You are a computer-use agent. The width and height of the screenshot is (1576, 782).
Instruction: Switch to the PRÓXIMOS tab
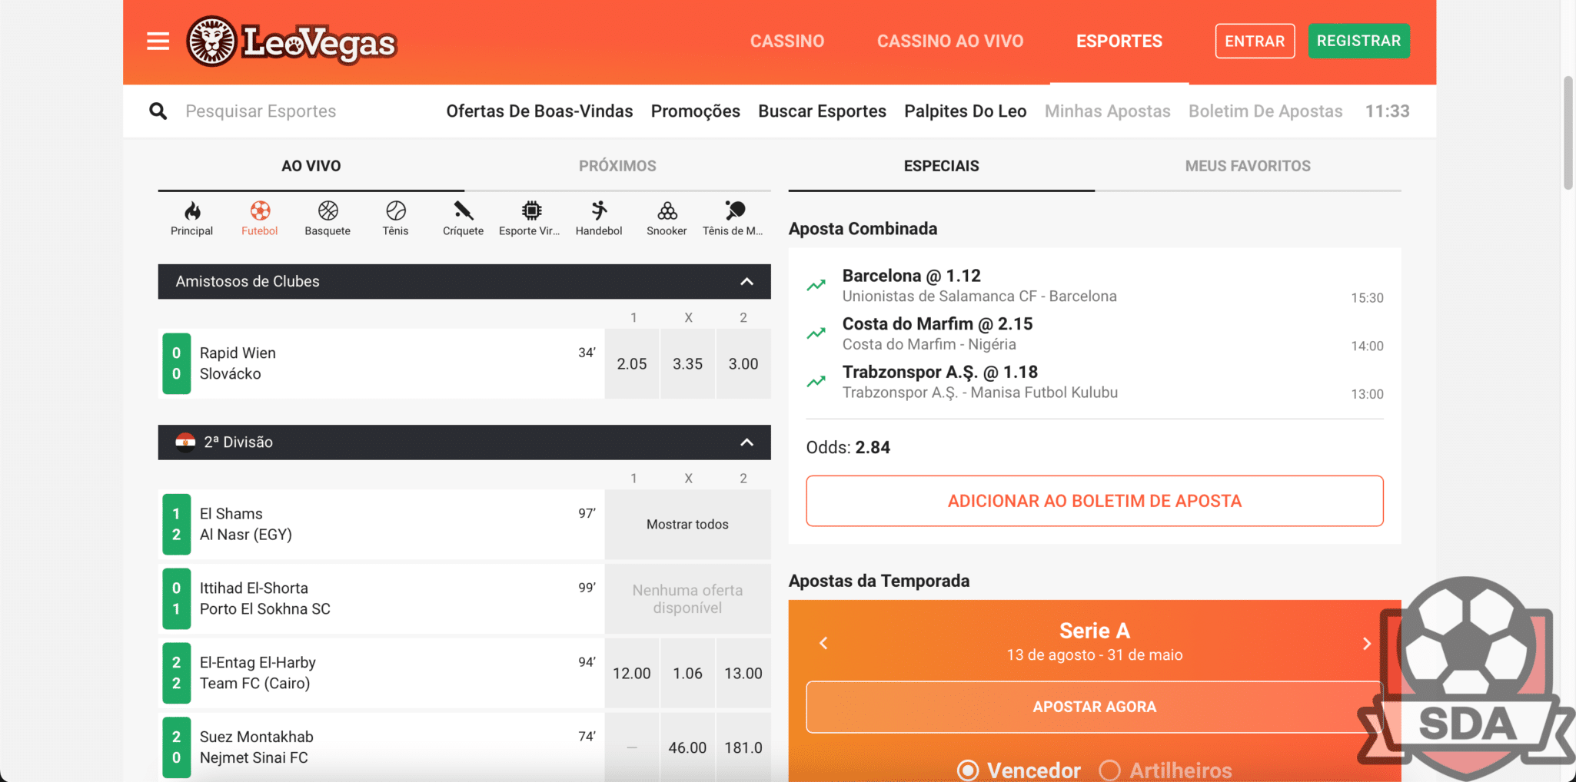[617, 166]
